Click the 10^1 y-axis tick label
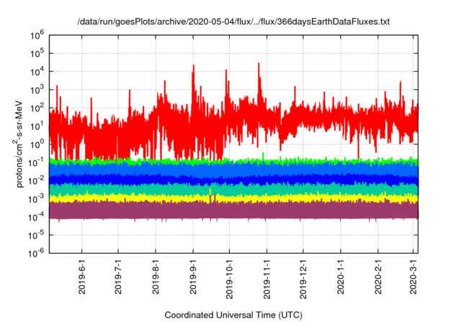Viewport: 461px width, 322px height. [37, 126]
